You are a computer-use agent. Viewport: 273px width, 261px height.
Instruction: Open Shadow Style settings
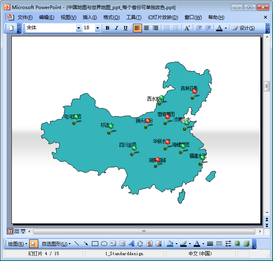click(x=237, y=244)
